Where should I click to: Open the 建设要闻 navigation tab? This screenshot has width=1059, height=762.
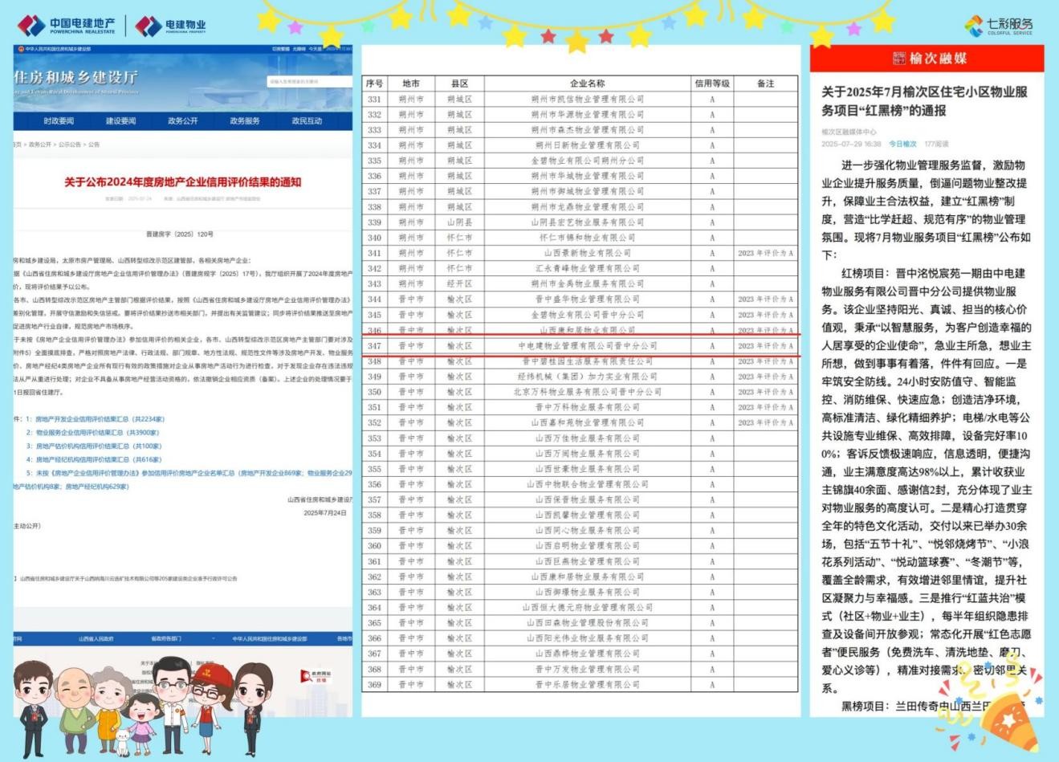120,121
